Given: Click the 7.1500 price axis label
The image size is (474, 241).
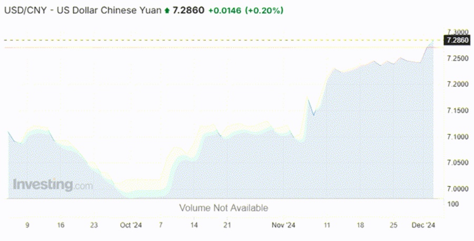Looking at the screenshot, I should click(x=456, y=110).
